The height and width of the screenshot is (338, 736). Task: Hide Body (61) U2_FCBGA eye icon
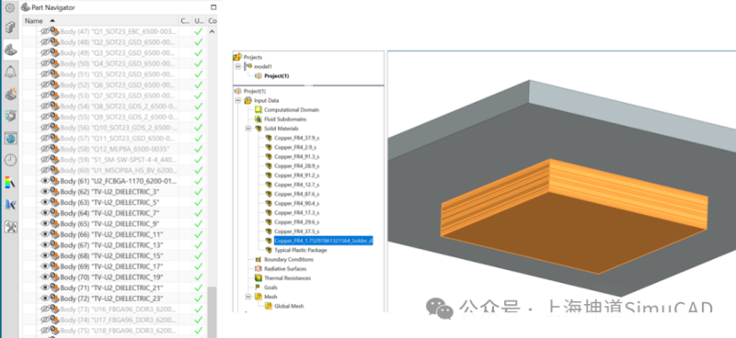pyautogui.click(x=45, y=181)
